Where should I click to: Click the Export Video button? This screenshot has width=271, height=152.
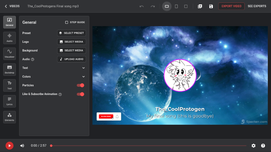click(x=231, y=6)
